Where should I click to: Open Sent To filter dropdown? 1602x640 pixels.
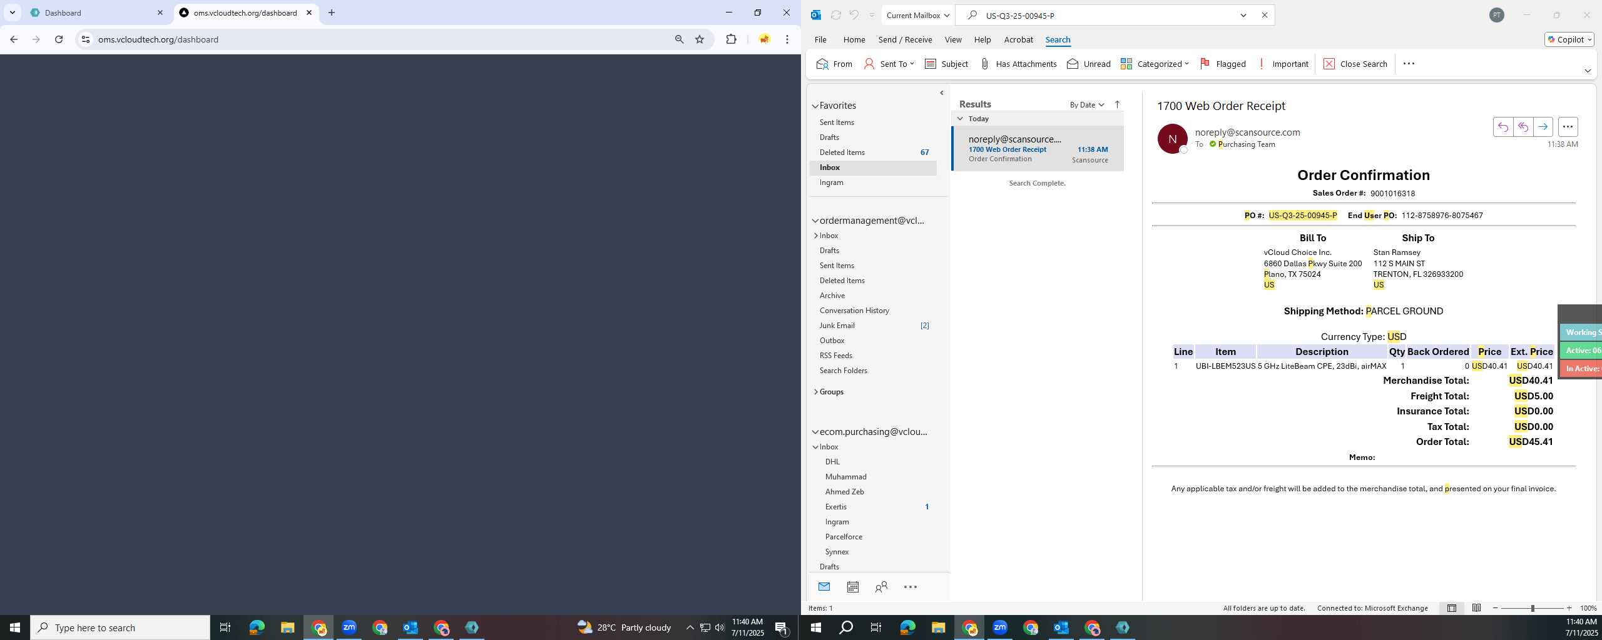coord(889,64)
